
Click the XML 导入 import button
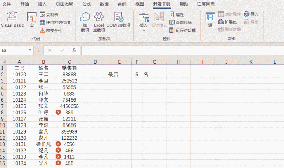coord(251,14)
